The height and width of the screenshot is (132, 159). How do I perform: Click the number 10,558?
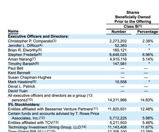click(121, 82)
